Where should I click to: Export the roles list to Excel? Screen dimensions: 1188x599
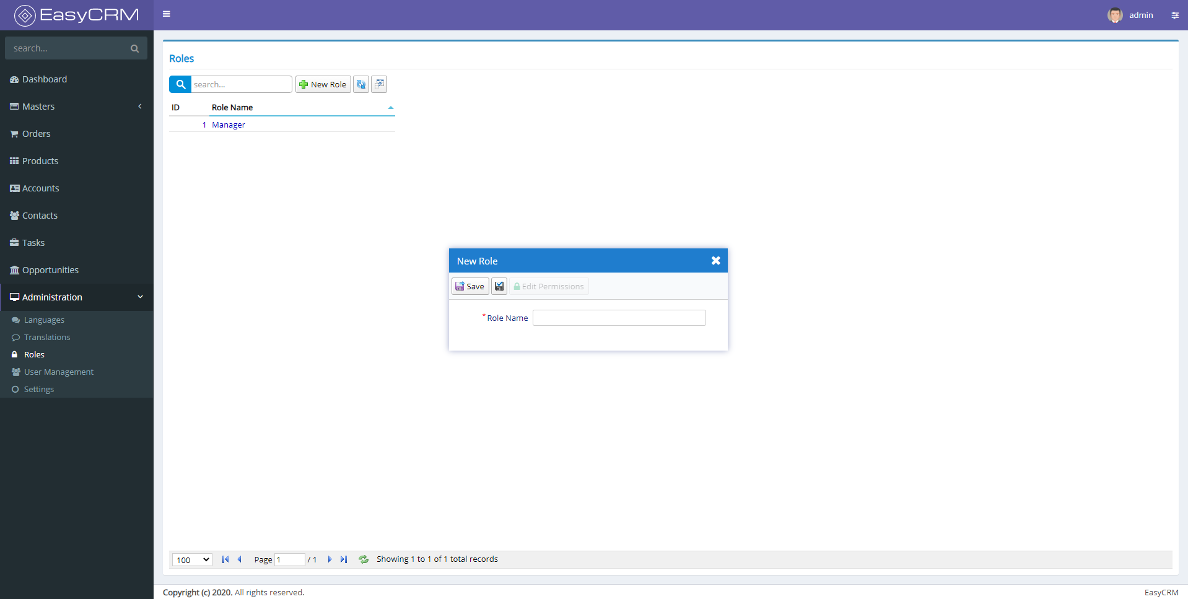(379, 84)
